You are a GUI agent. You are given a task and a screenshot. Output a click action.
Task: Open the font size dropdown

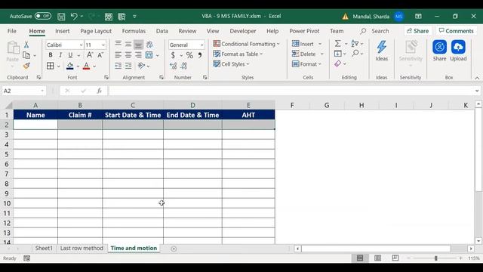click(x=103, y=45)
